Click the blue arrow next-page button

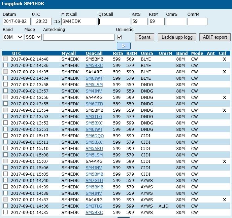(124, 46)
